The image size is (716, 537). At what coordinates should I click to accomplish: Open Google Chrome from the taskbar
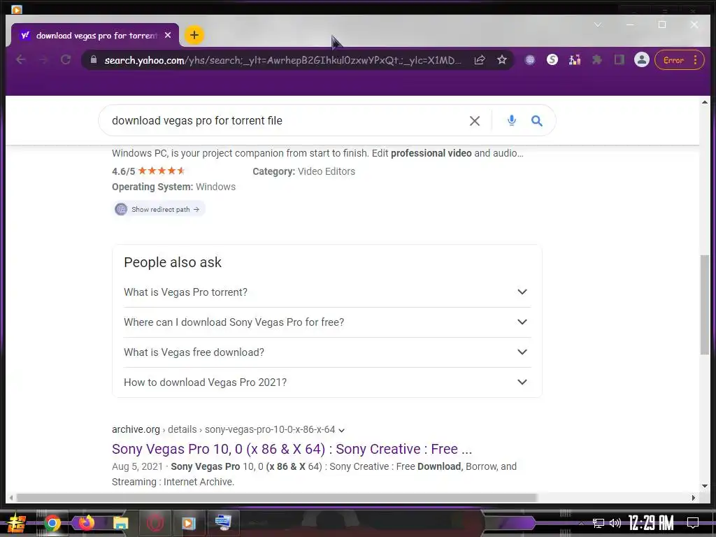[52, 523]
